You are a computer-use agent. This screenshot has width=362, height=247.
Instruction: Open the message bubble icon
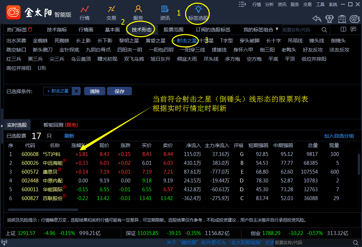tap(353, 29)
